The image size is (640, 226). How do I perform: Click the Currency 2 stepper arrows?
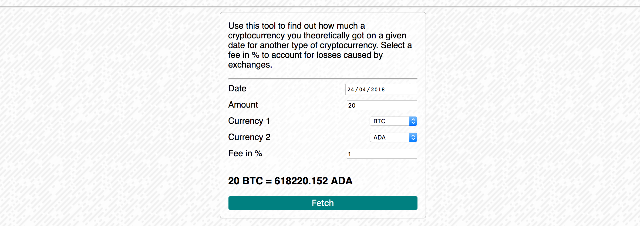[413, 137]
